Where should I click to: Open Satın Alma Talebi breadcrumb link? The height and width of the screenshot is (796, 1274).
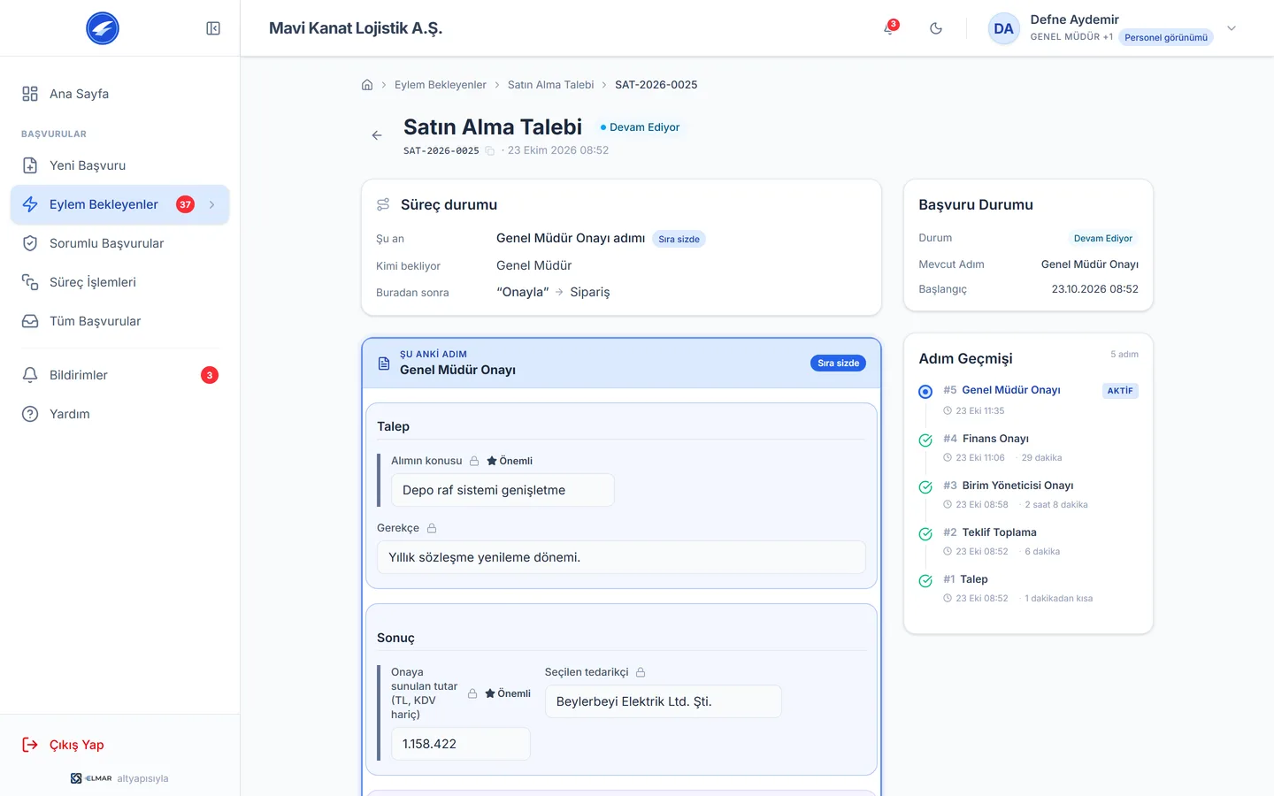click(x=550, y=85)
